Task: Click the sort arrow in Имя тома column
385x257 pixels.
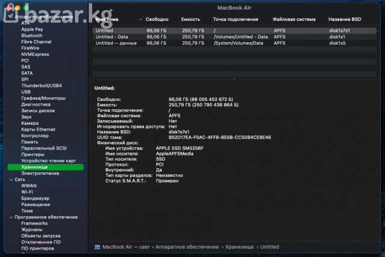Action: coord(141,20)
